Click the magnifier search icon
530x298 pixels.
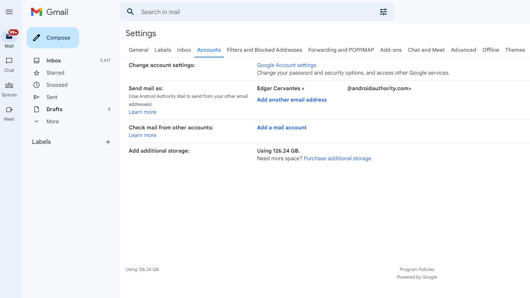131,12
